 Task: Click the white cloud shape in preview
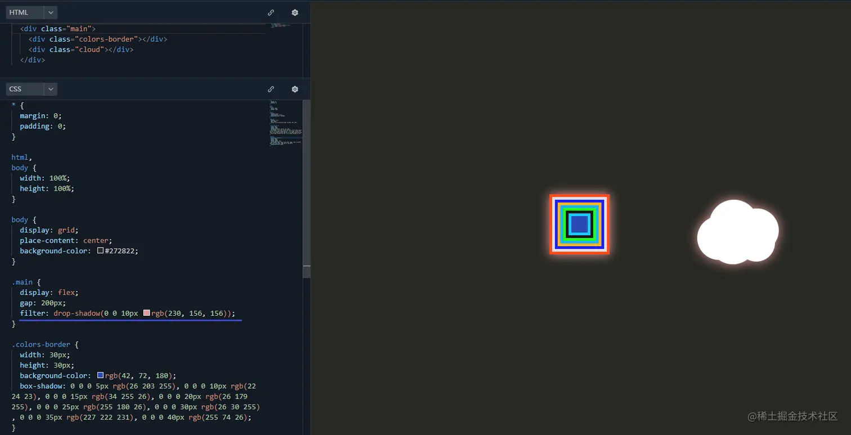(738, 232)
